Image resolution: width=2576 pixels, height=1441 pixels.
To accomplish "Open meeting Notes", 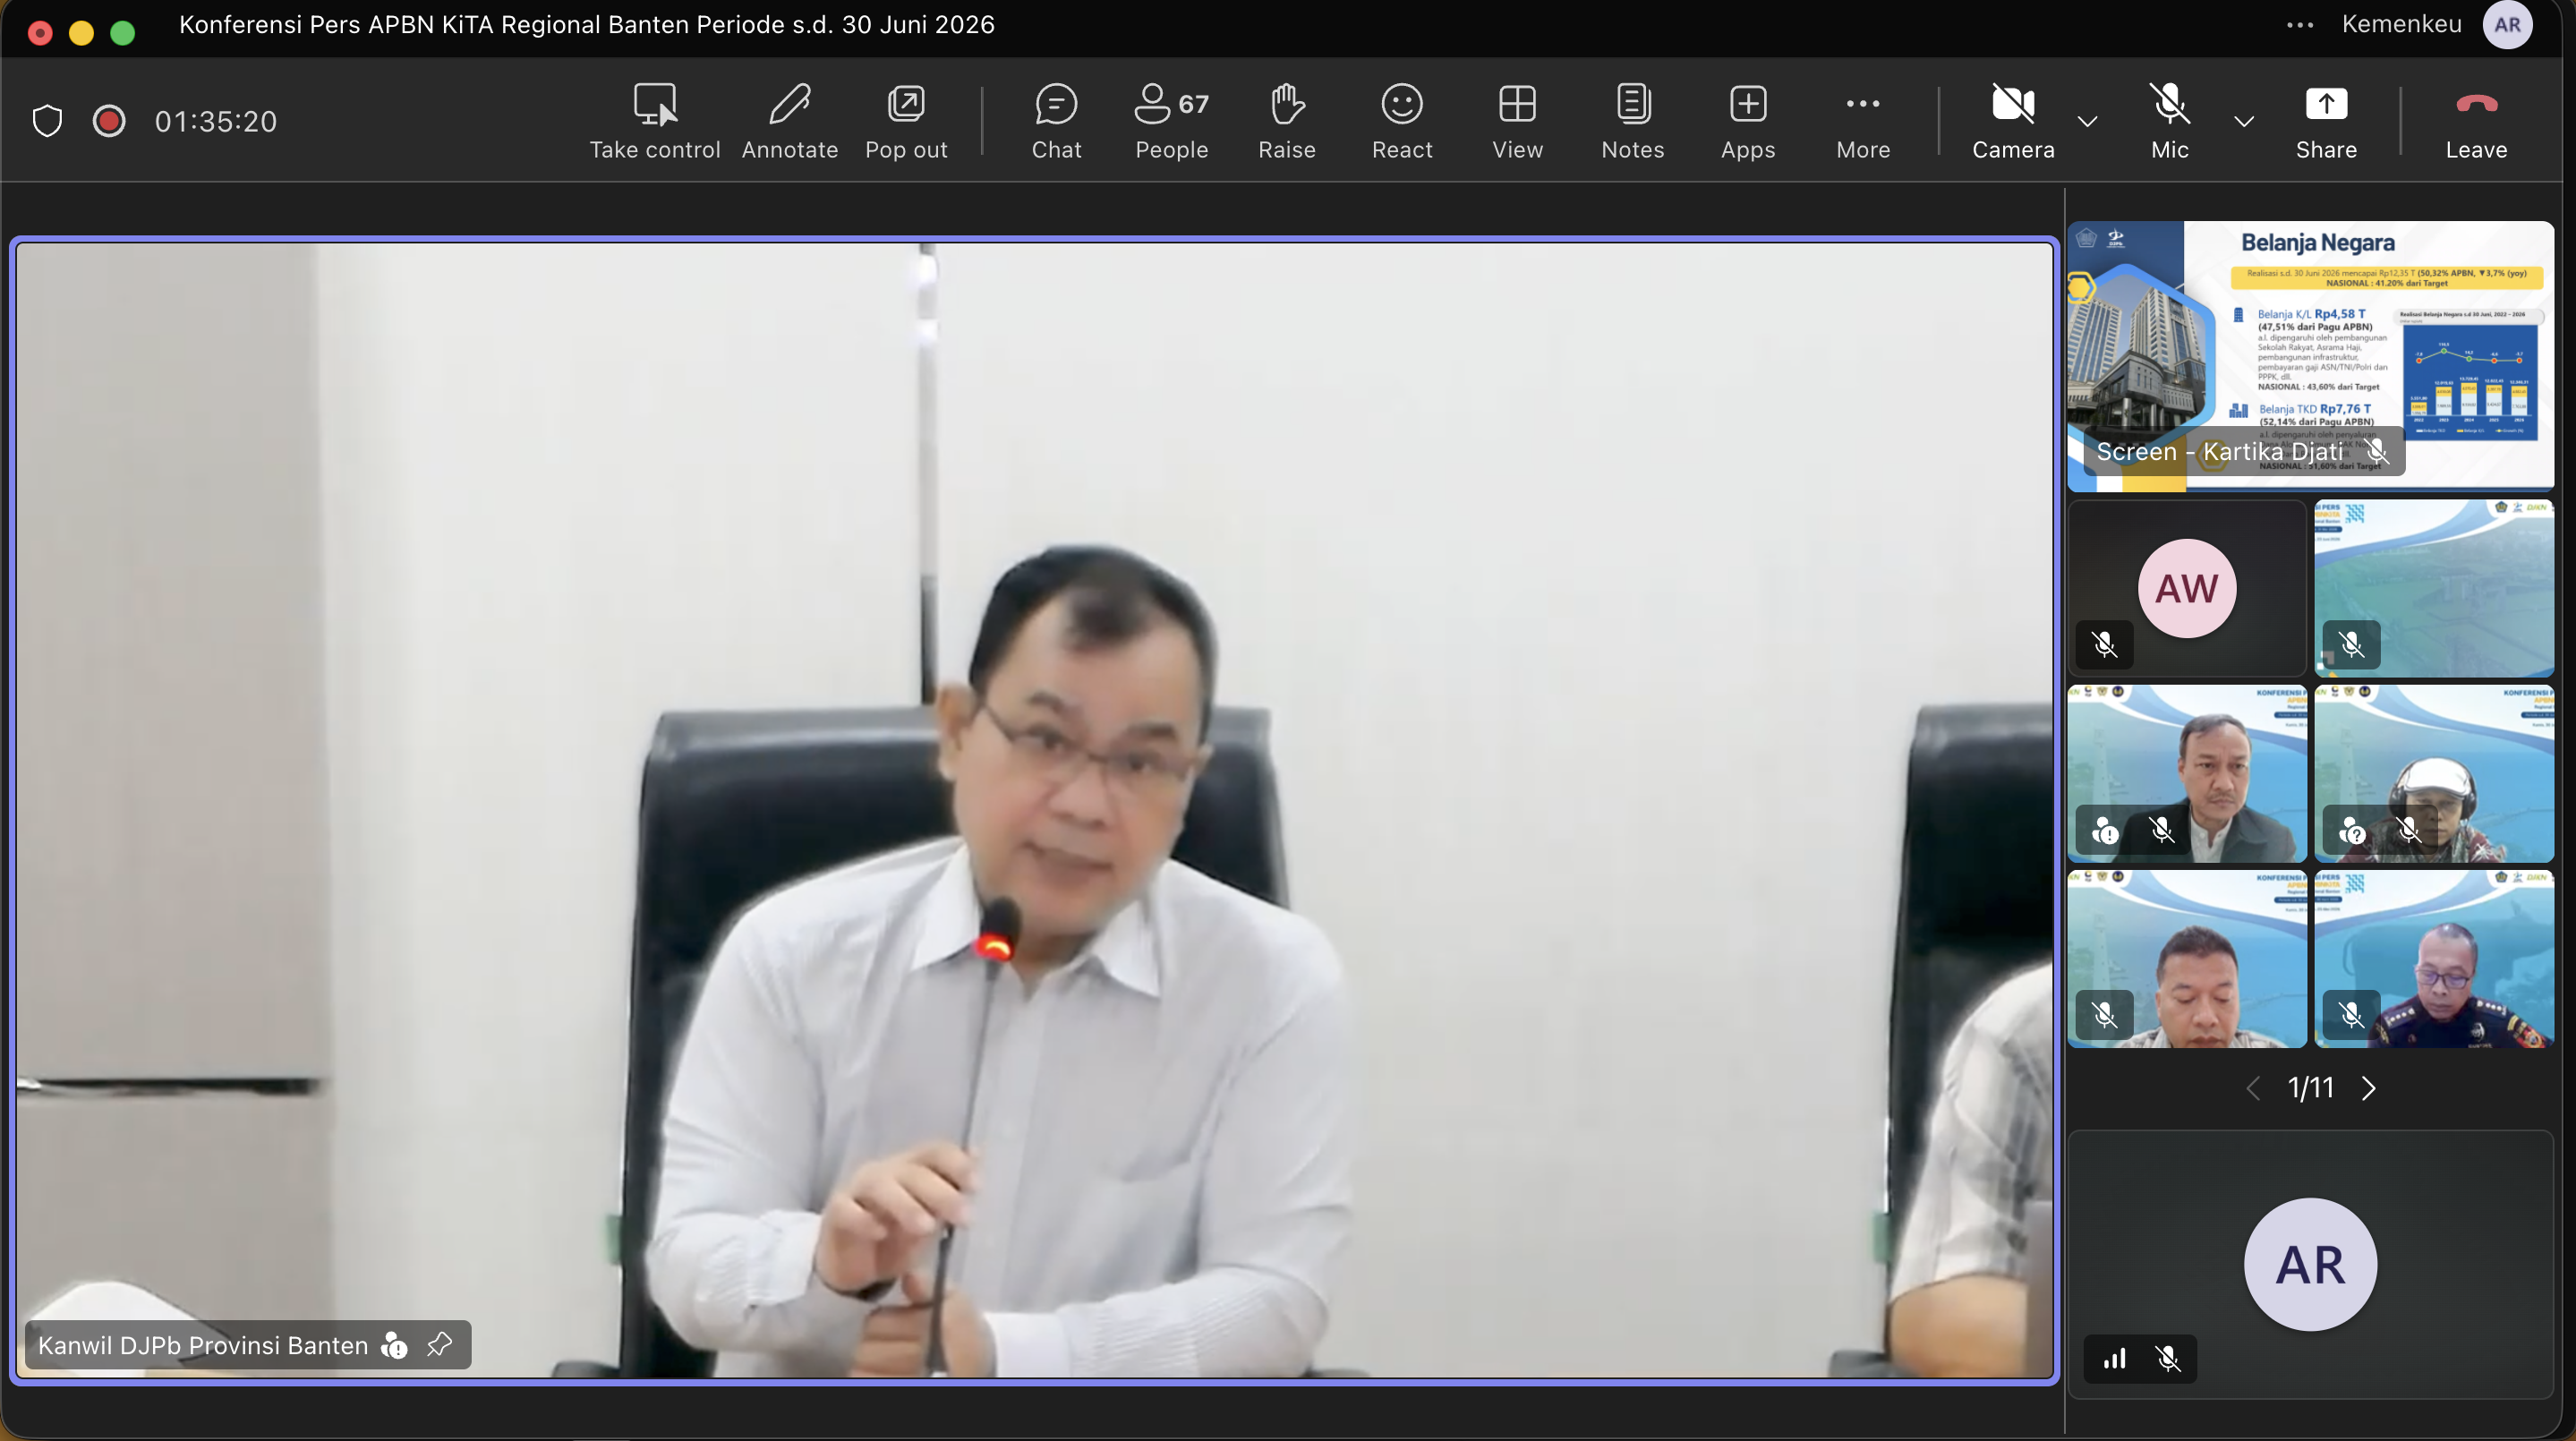I will (x=1633, y=121).
